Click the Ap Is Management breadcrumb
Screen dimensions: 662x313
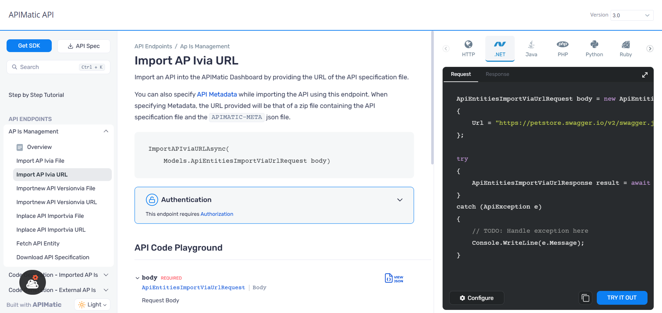pos(205,46)
